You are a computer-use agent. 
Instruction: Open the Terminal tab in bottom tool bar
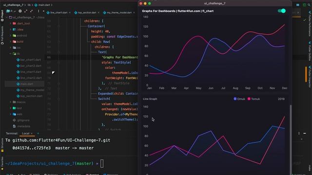click(92, 174)
